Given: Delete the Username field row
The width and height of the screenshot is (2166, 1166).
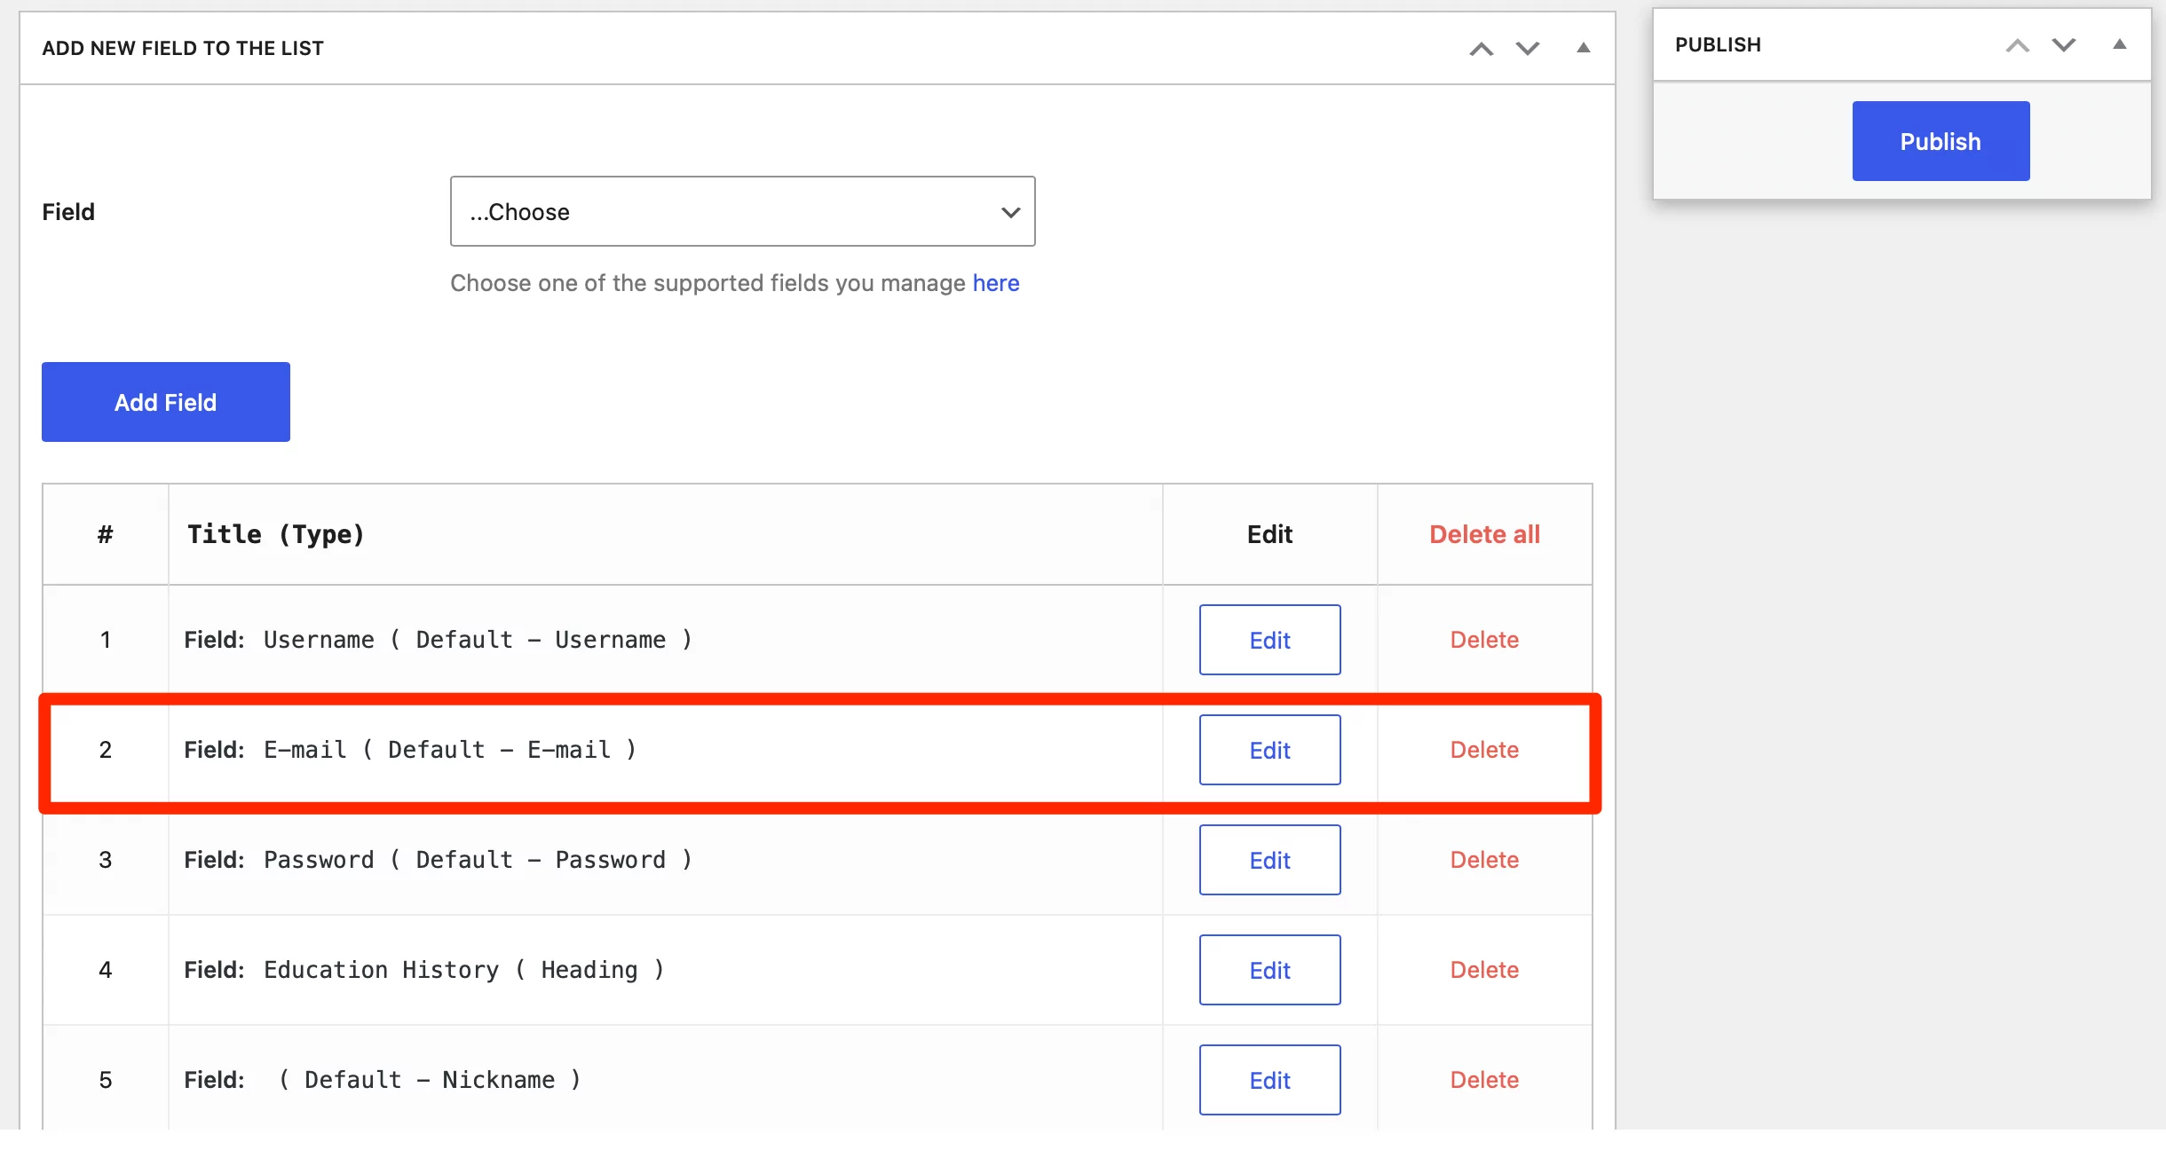Looking at the screenshot, I should point(1484,640).
